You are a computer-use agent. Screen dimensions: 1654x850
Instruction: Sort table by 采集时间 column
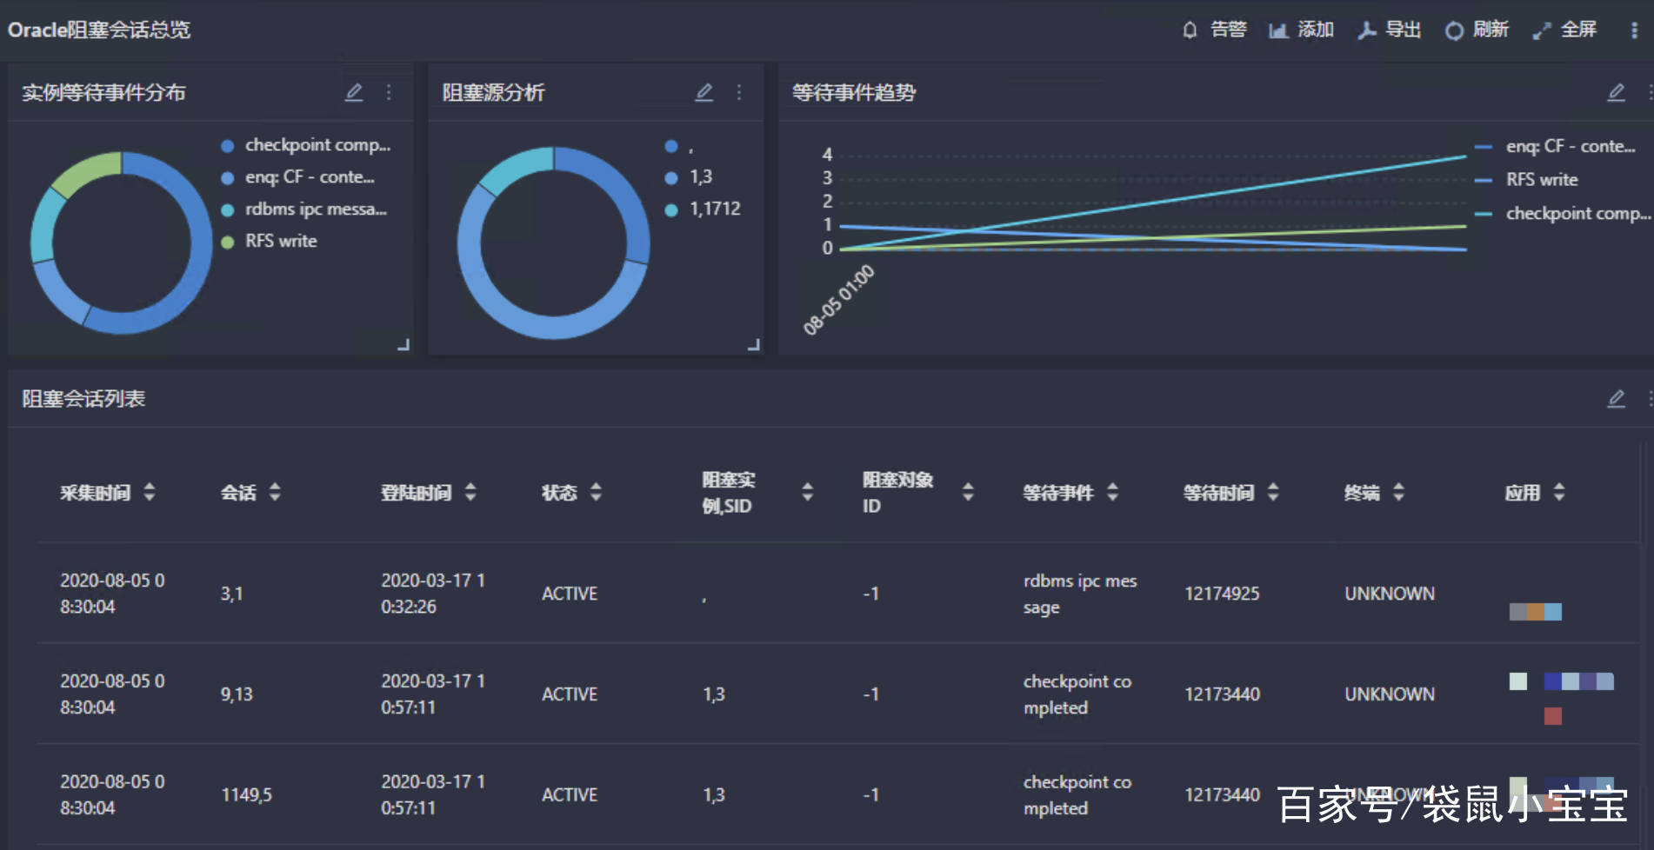(150, 492)
